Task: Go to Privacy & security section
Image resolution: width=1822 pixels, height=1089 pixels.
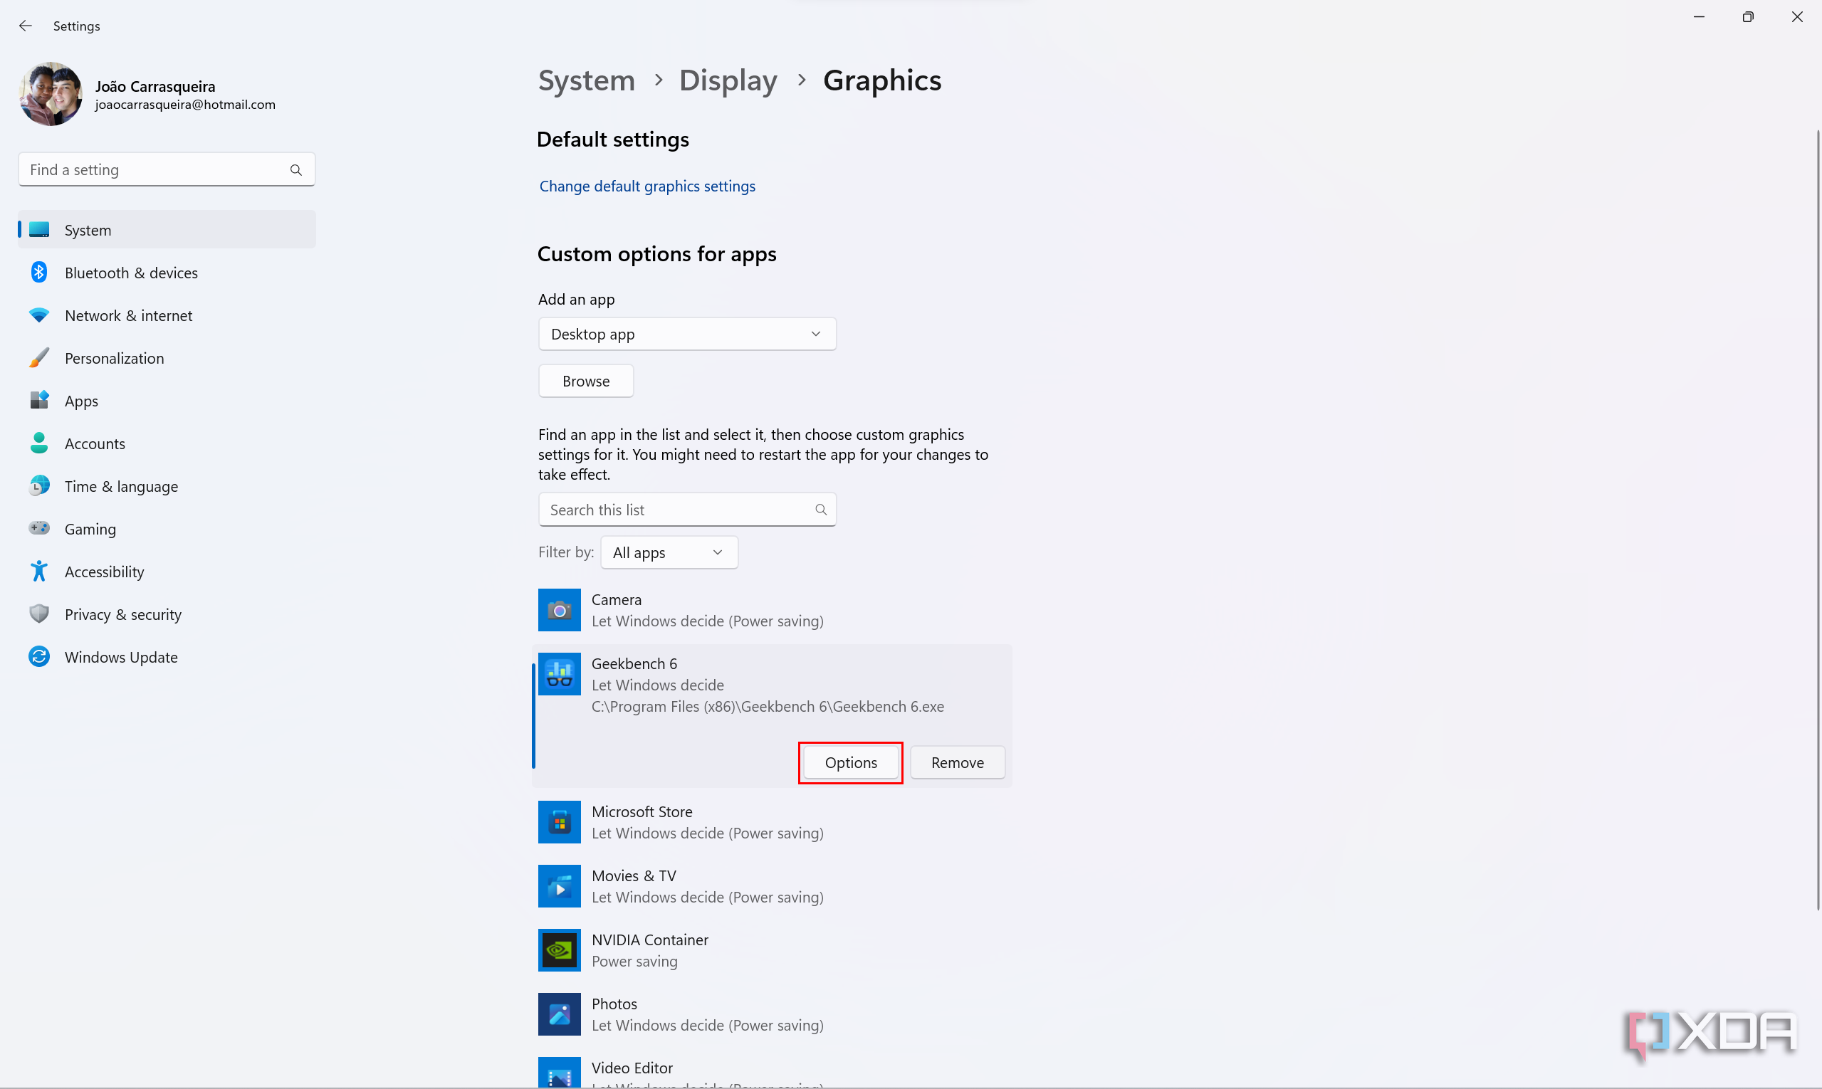Action: pos(122,614)
